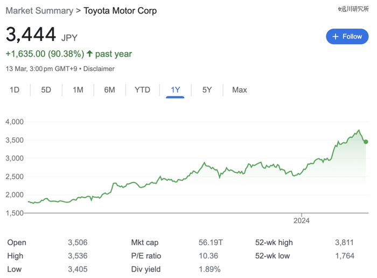
Task: Select the 1Y time range tab
Action: click(x=176, y=90)
